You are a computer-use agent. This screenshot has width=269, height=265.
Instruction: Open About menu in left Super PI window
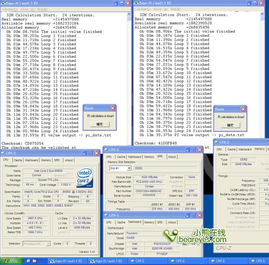(27, 9)
